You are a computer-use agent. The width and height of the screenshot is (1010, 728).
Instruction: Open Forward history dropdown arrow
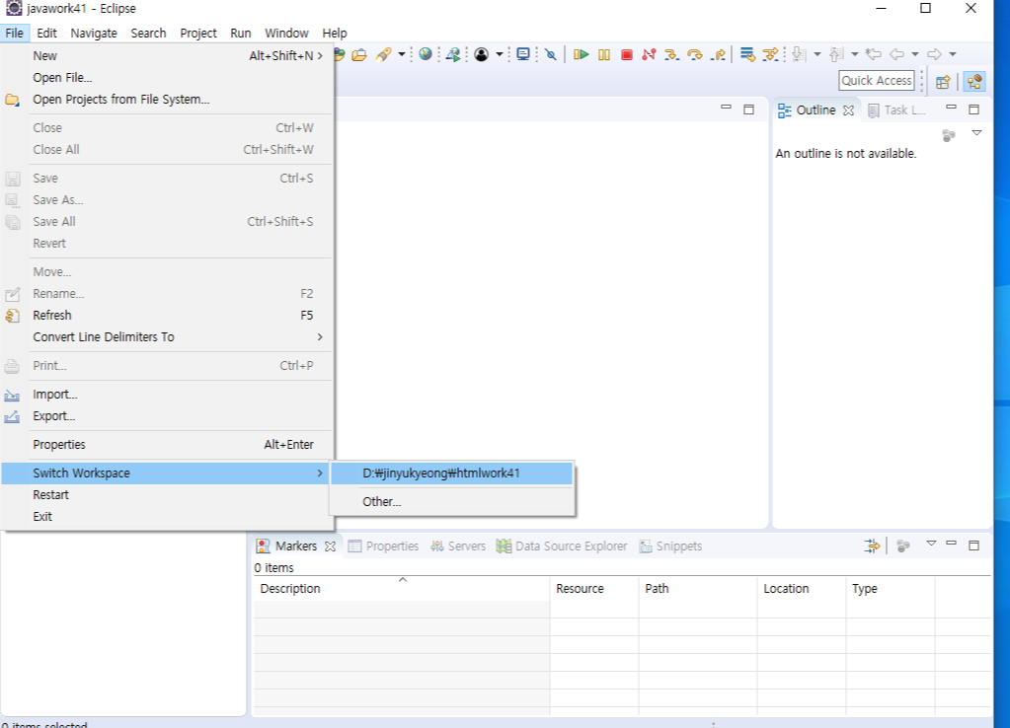952,54
